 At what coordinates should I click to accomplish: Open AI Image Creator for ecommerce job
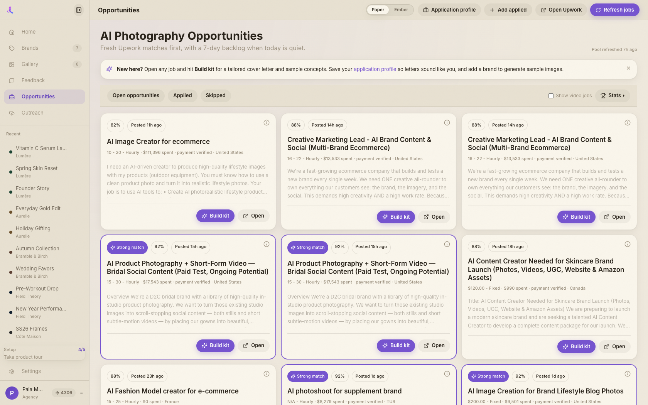pyautogui.click(x=253, y=216)
